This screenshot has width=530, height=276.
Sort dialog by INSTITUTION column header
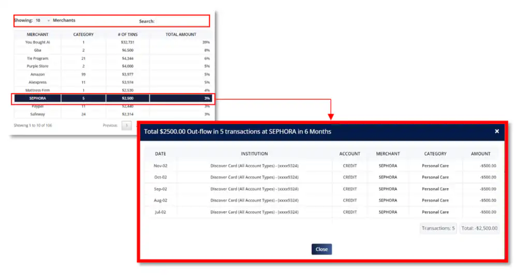(x=254, y=154)
